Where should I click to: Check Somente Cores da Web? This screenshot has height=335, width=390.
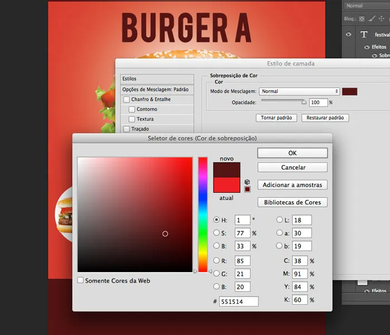pyautogui.click(x=80, y=280)
